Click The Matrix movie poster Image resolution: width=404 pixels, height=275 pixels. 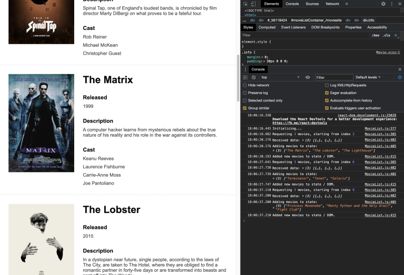(x=41, y=123)
